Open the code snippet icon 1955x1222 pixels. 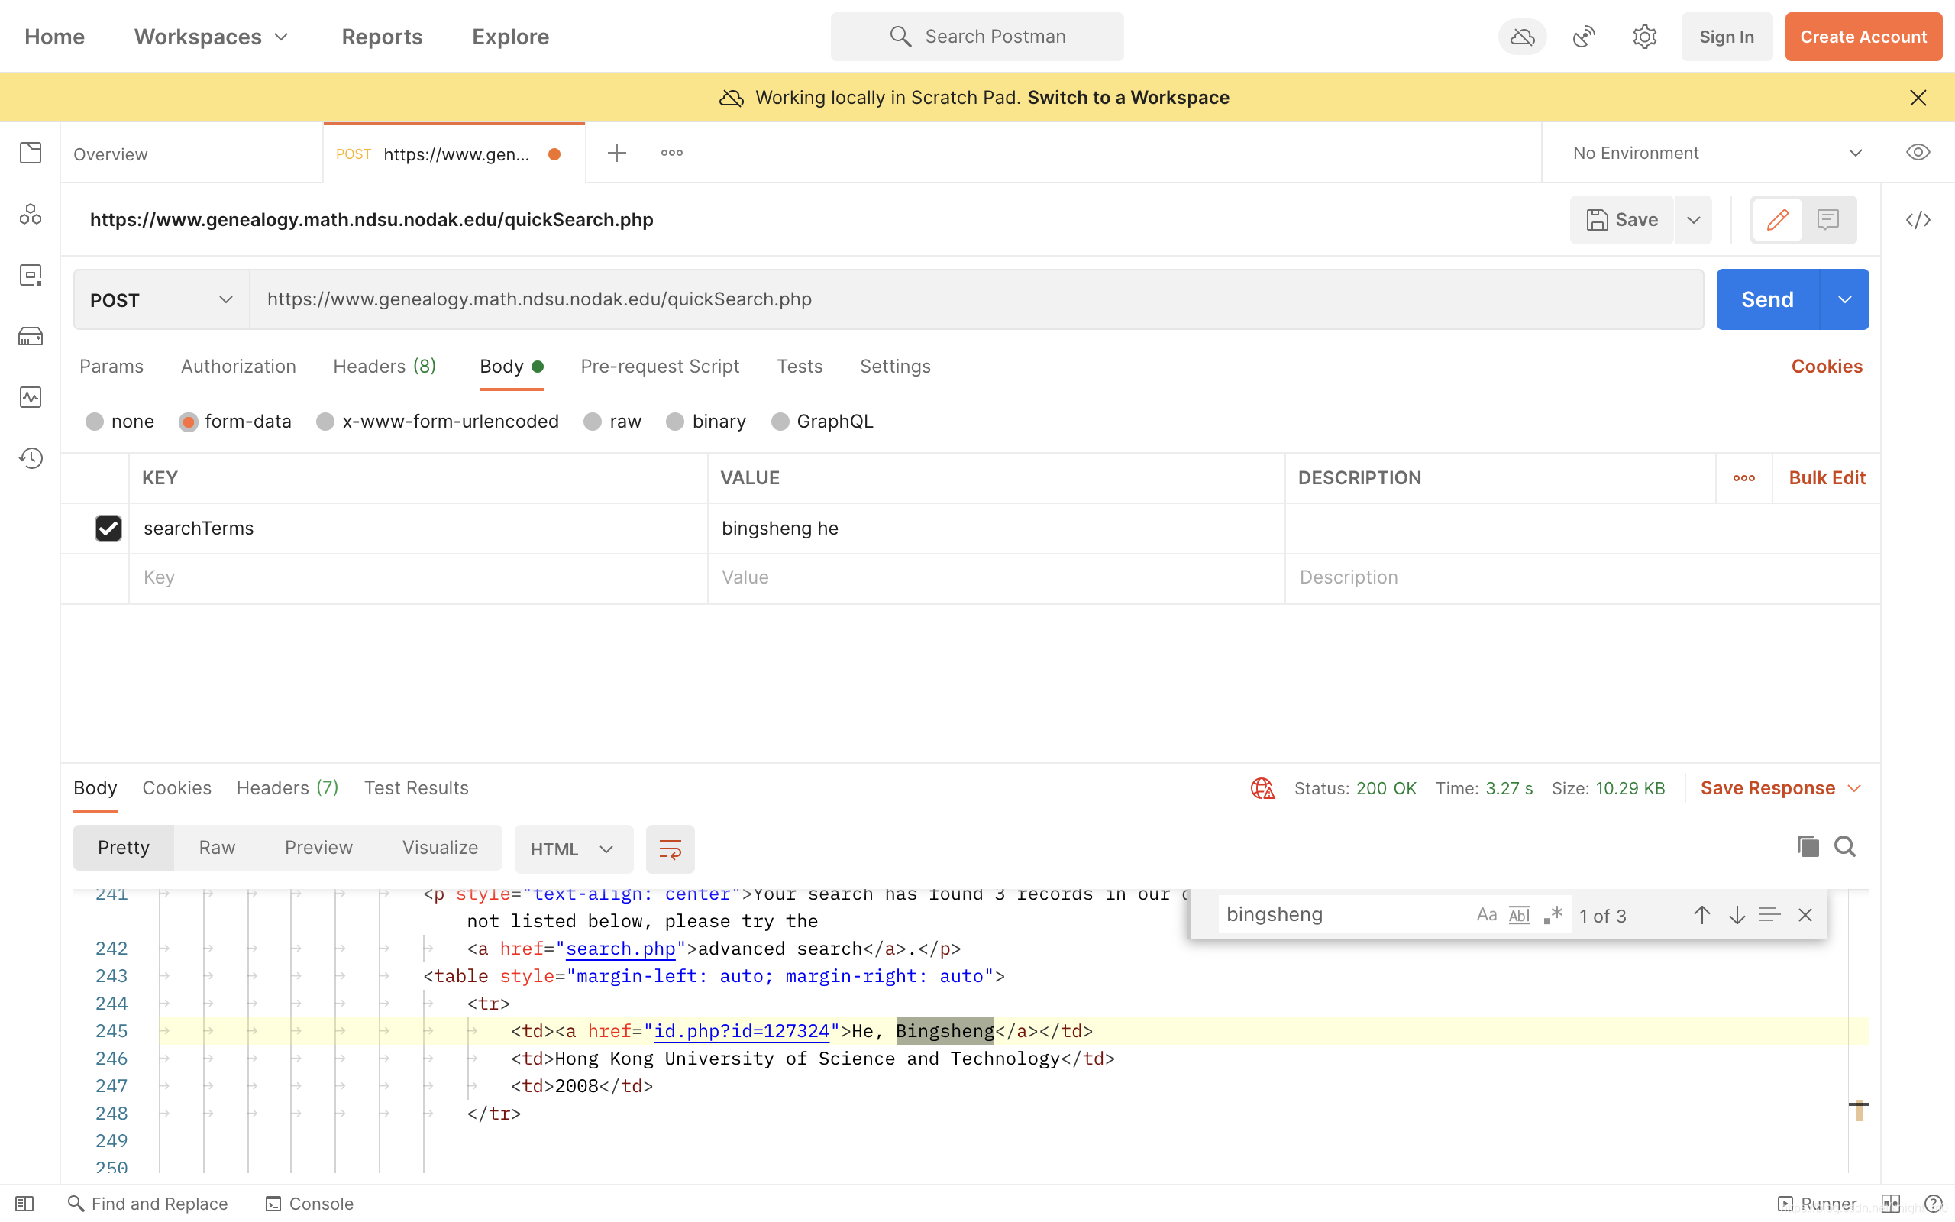pos(1918,220)
